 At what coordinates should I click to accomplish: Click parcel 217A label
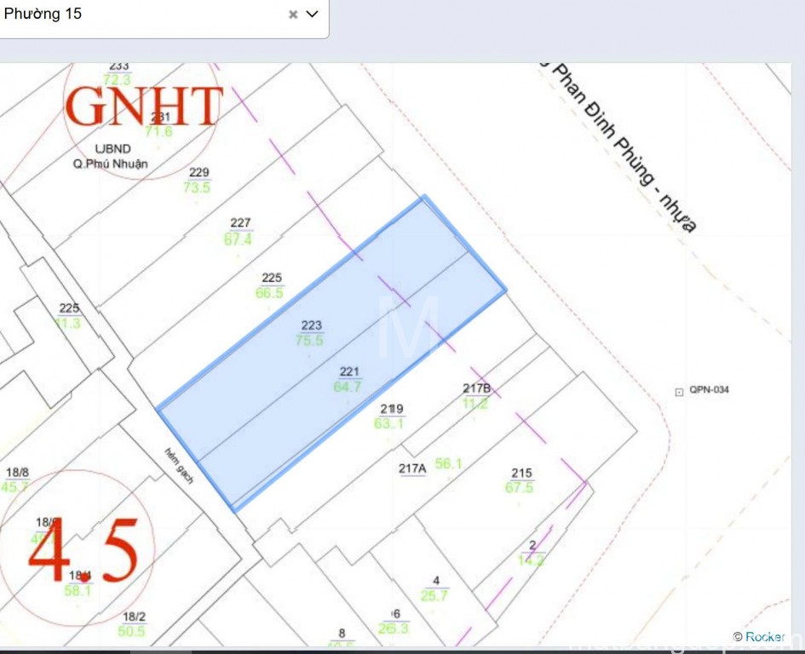click(x=412, y=468)
